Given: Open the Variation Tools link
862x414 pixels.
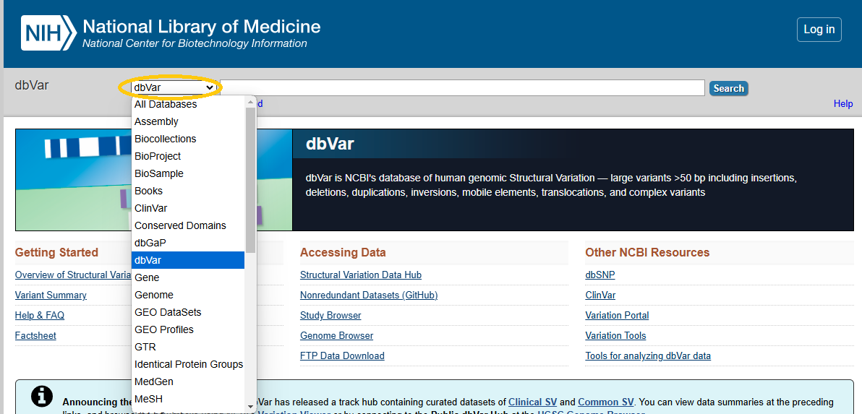Looking at the screenshot, I should [x=615, y=335].
